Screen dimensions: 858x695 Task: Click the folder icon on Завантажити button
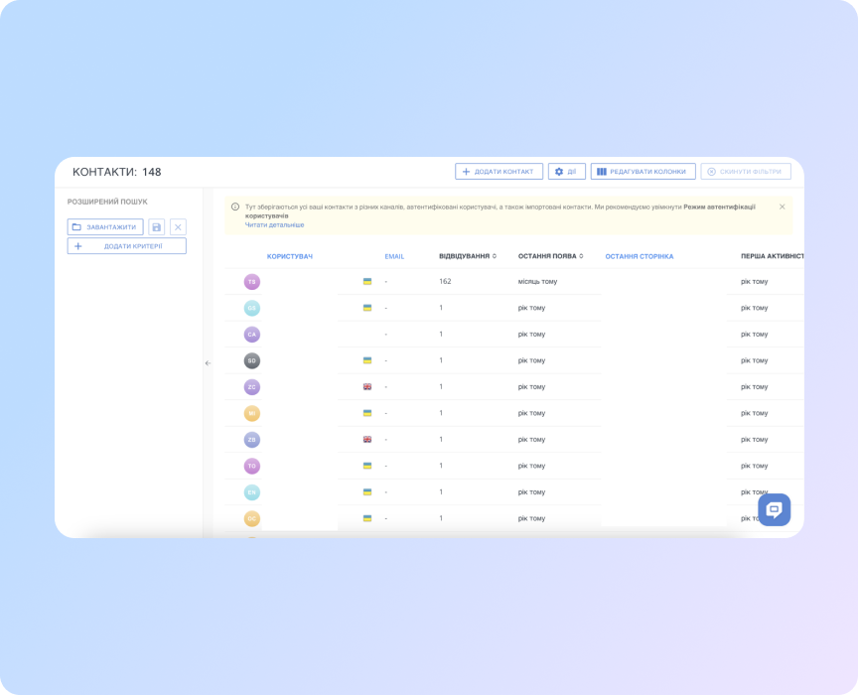point(76,226)
